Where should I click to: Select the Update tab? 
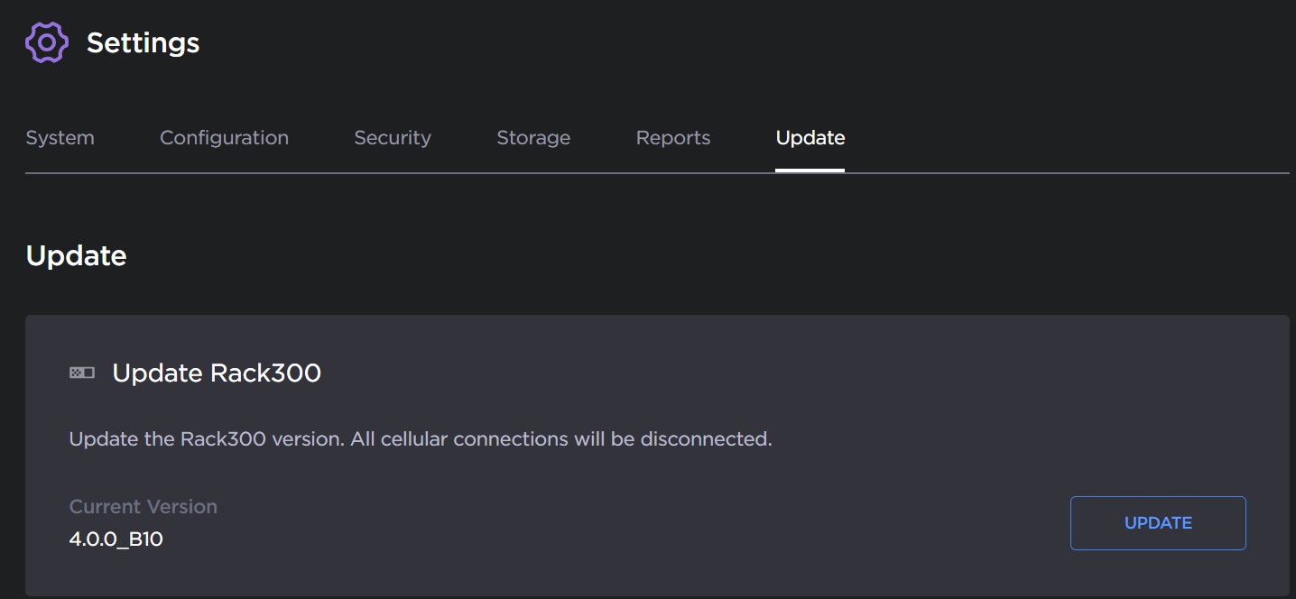click(x=810, y=137)
